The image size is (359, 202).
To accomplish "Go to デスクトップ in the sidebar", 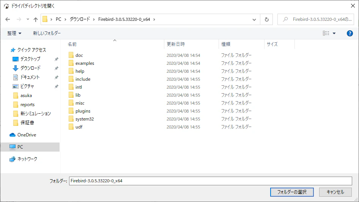I will (x=30, y=59).
